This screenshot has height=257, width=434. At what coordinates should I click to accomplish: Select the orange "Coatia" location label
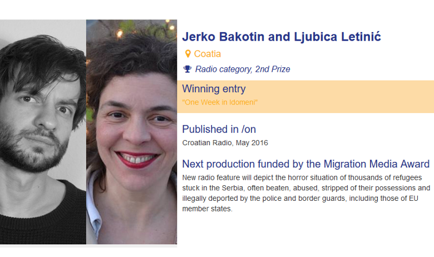pyautogui.click(x=208, y=54)
